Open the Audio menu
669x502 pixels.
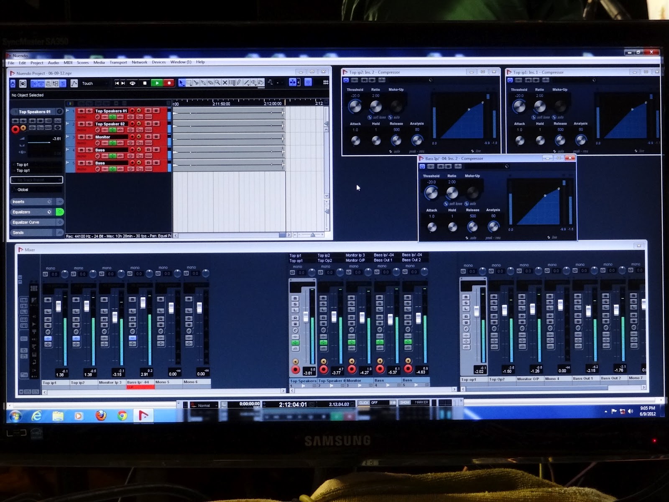tap(54, 63)
